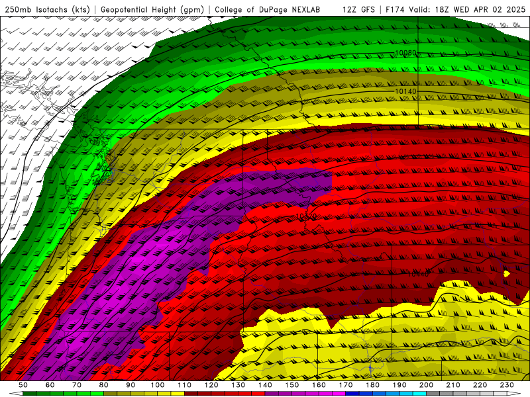The image size is (530, 397).
Task: Click the 90 label on the color scale
Action: (x=131, y=385)
